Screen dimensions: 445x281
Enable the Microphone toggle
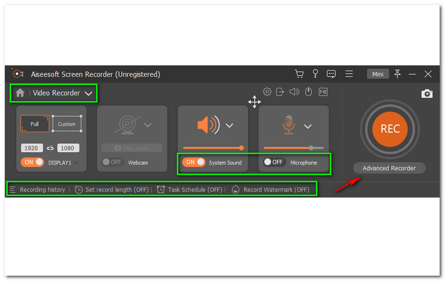(274, 162)
